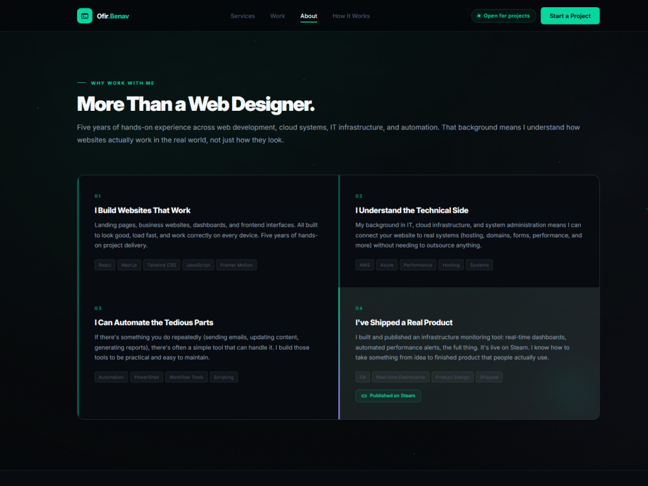Click the icon in the Published on Steam badge
Viewport: 648px width, 486px height.
pyautogui.click(x=364, y=396)
